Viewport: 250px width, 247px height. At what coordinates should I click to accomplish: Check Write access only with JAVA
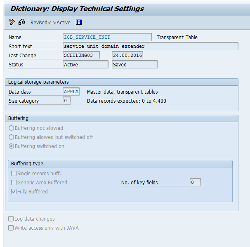click(11, 228)
